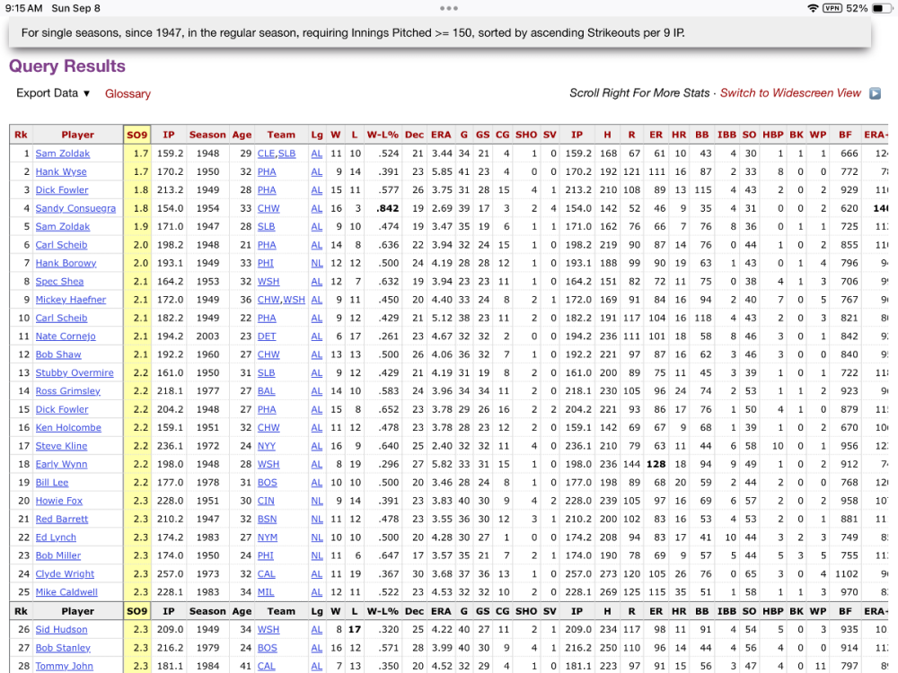Tap the three-dot multitasking icon at top
898x673 pixels.
point(449,7)
